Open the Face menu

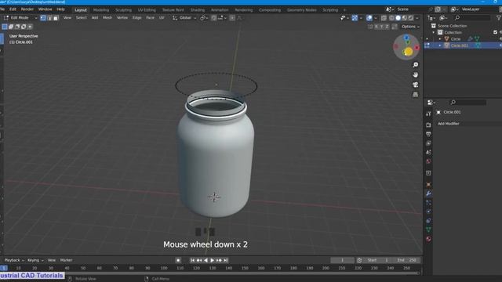coord(150,18)
